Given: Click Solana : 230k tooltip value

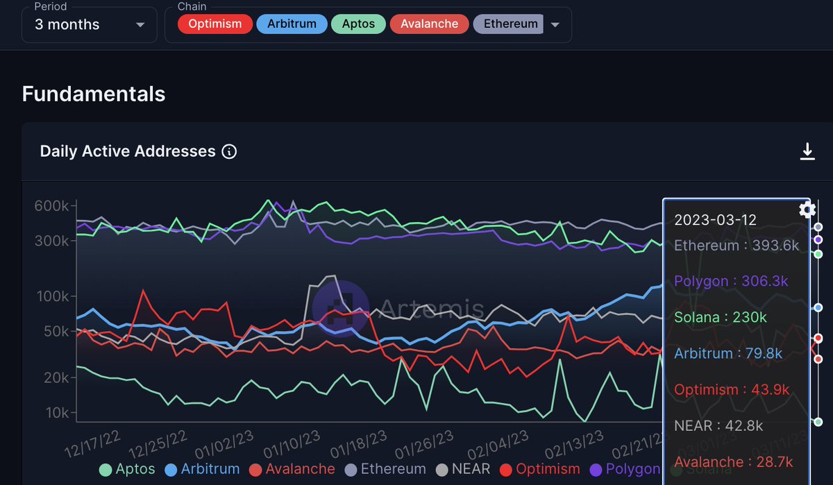Looking at the screenshot, I should (721, 317).
